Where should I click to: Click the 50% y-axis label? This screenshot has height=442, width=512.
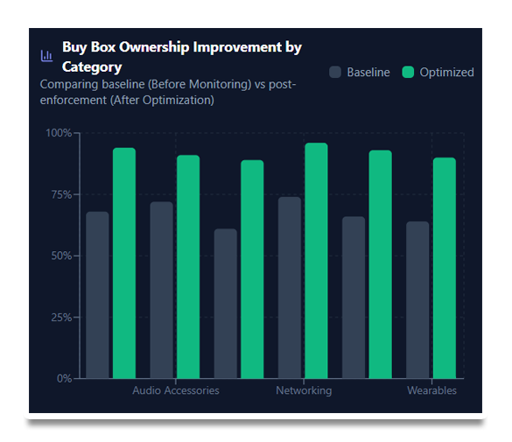pyautogui.click(x=61, y=256)
